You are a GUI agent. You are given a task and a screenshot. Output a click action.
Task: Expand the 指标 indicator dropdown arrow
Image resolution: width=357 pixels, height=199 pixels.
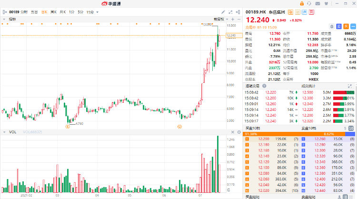pos(4,20)
